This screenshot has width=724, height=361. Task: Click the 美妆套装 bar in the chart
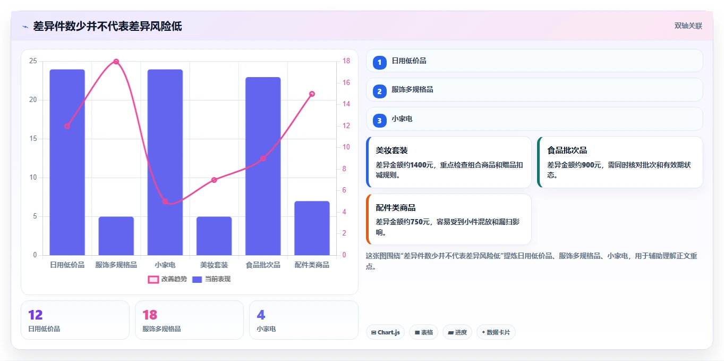pyautogui.click(x=214, y=236)
